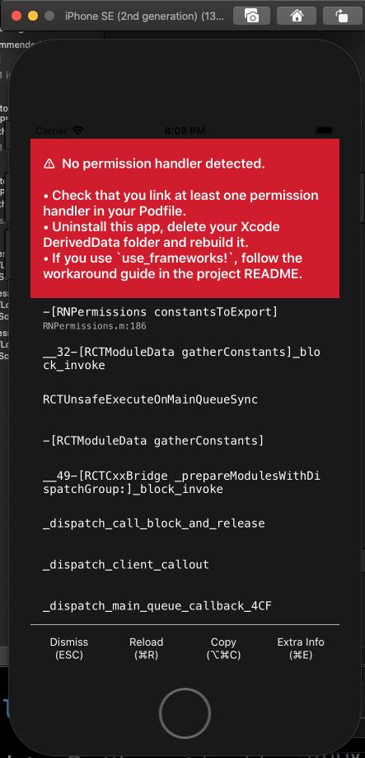
Task: Click the simulator Home toolbar icon
Action: tap(297, 16)
